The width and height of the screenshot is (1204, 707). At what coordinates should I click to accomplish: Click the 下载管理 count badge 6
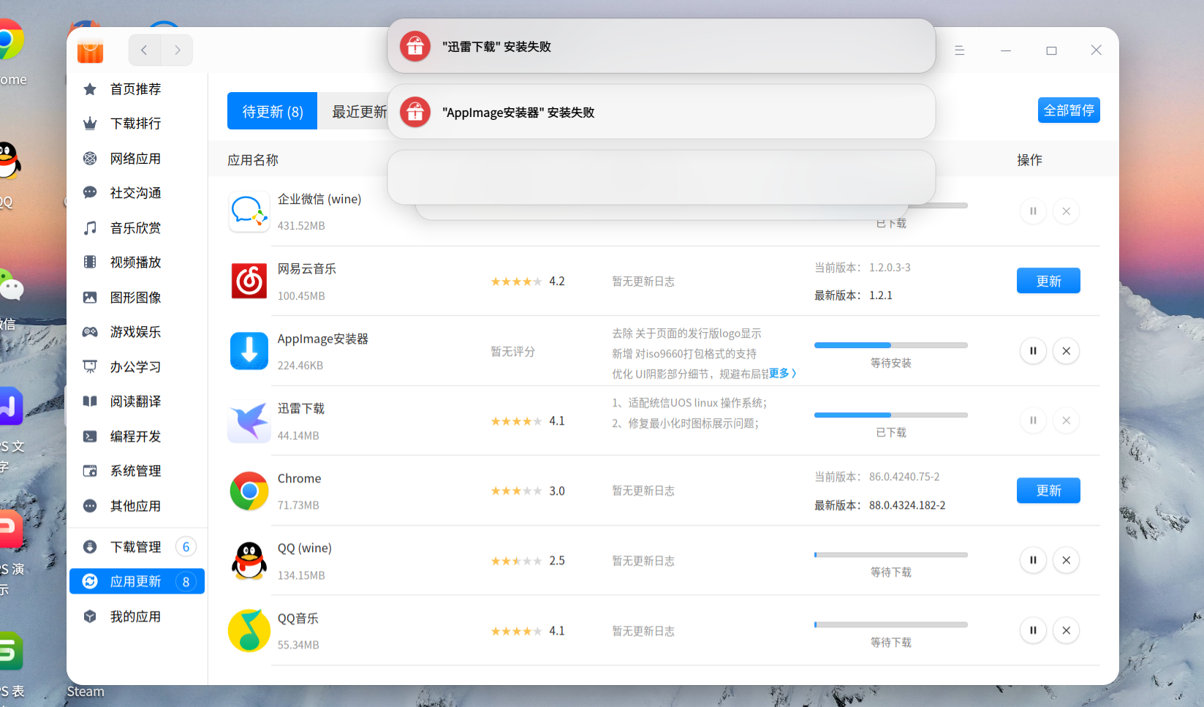pyautogui.click(x=186, y=547)
